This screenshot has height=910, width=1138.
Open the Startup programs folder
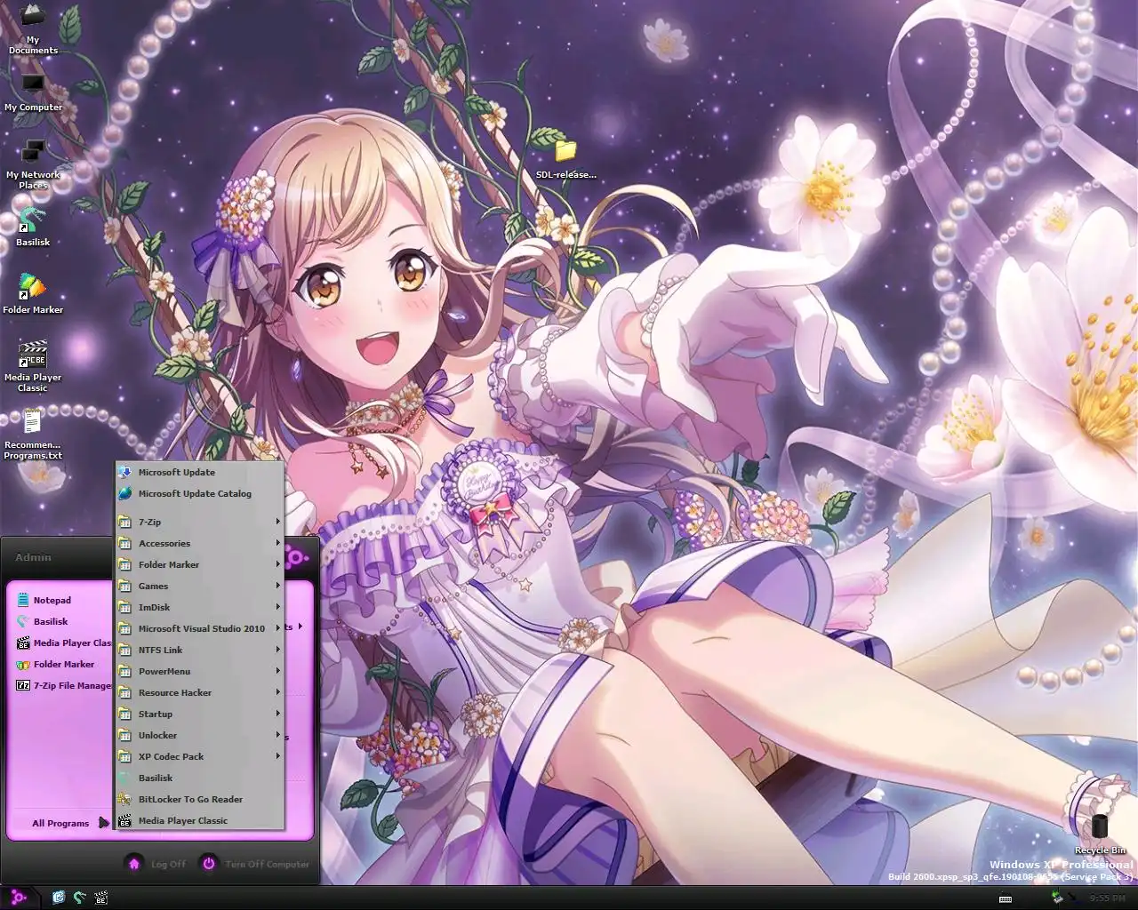(x=199, y=714)
